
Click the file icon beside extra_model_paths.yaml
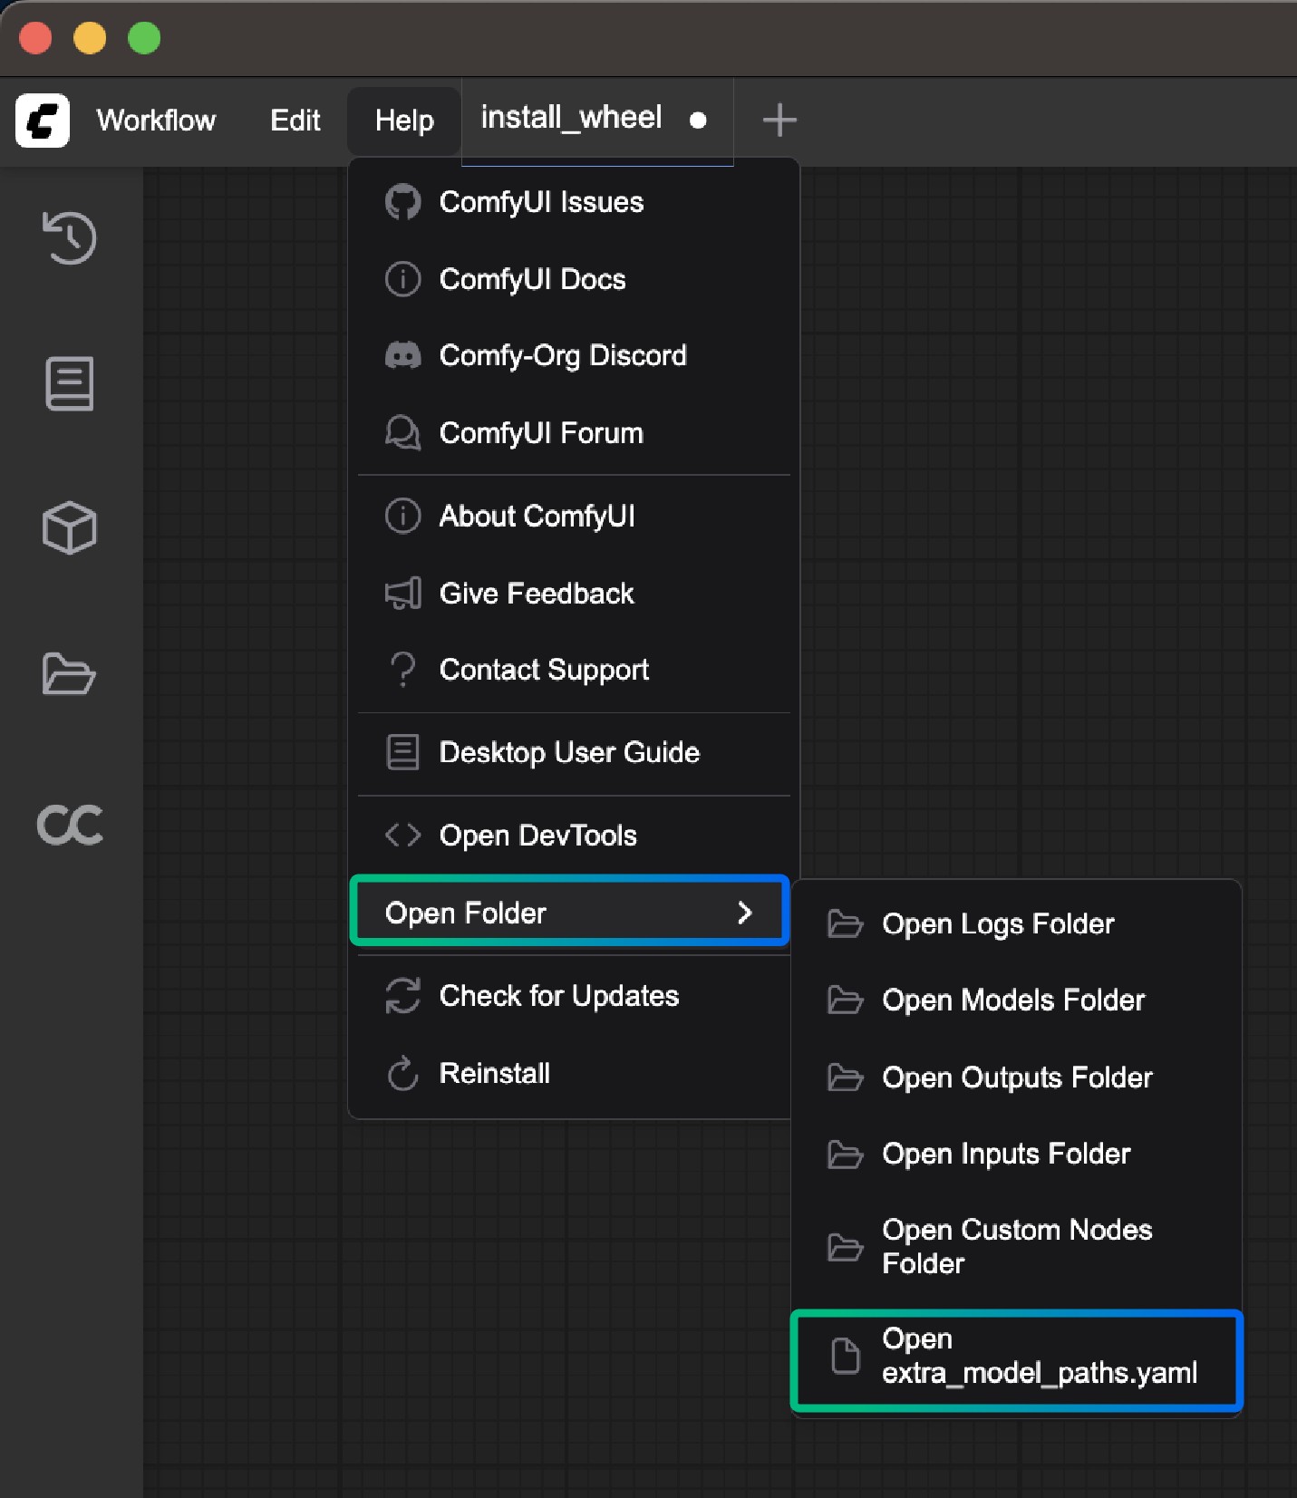845,1357
